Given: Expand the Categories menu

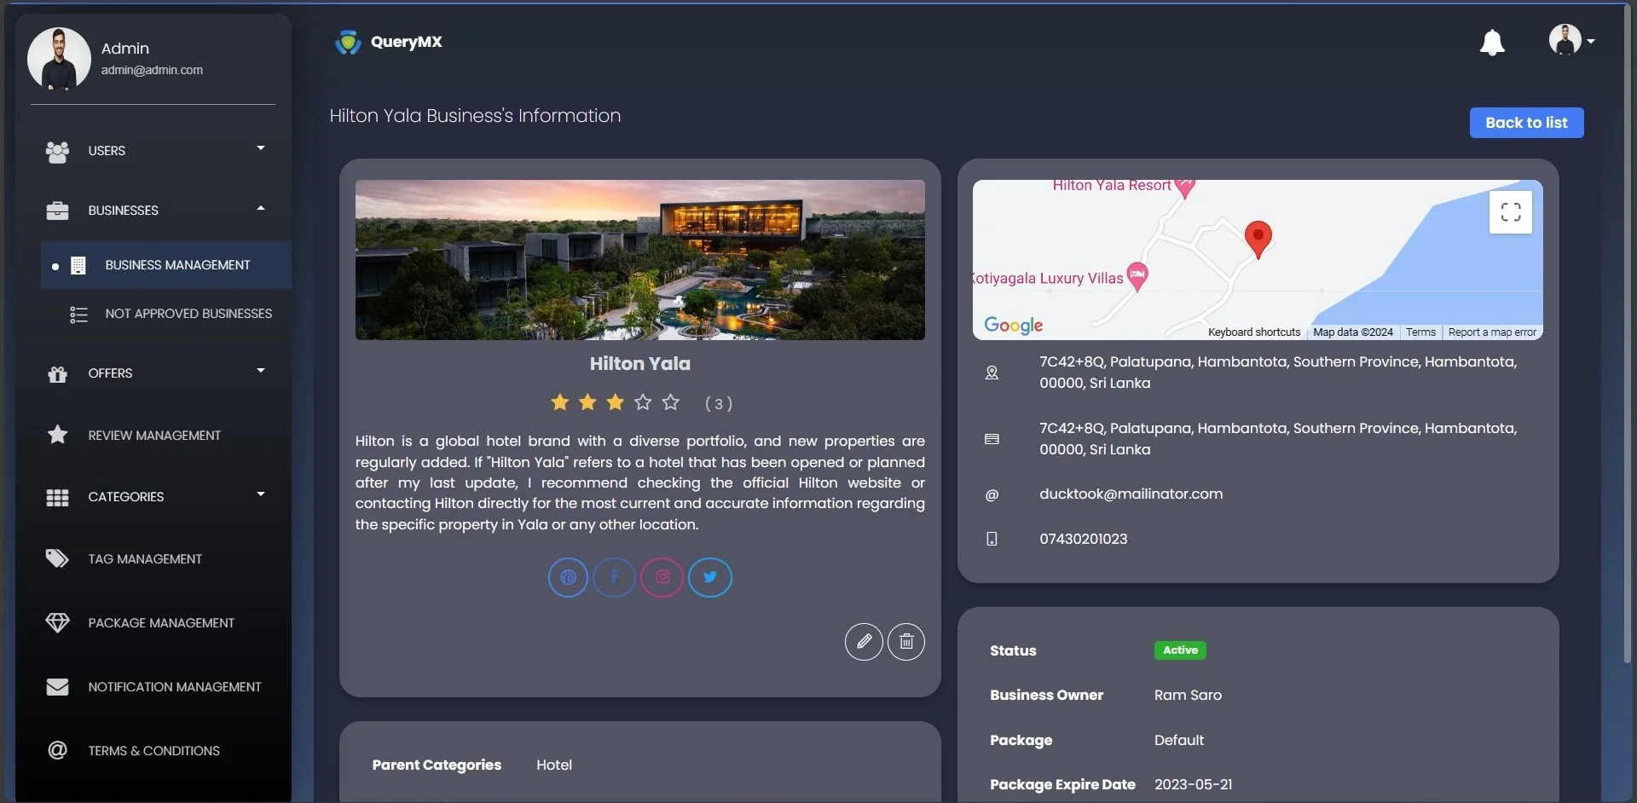Looking at the screenshot, I should (x=153, y=497).
